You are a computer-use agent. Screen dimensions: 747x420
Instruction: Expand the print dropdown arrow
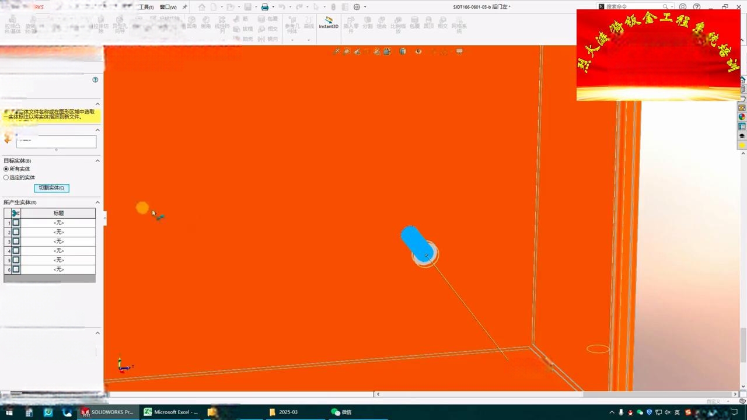[x=273, y=7]
